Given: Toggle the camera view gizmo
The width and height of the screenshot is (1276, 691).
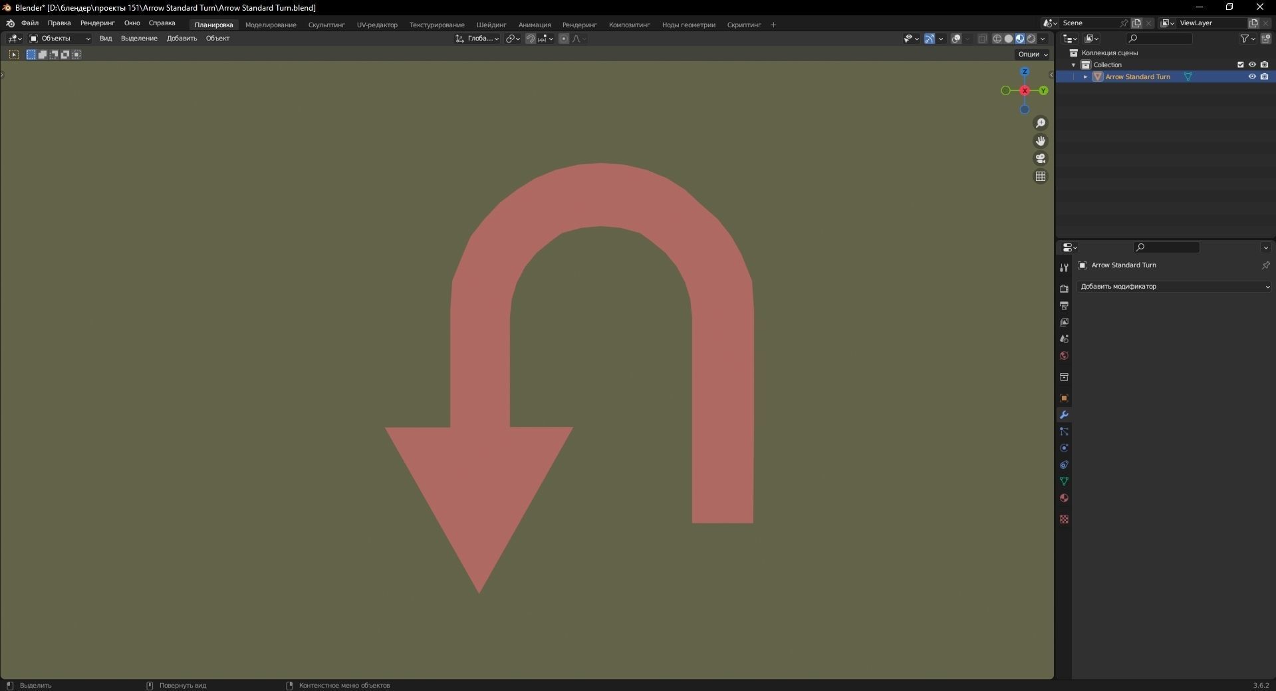Looking at the screenshot, I should coord(1041,158).
